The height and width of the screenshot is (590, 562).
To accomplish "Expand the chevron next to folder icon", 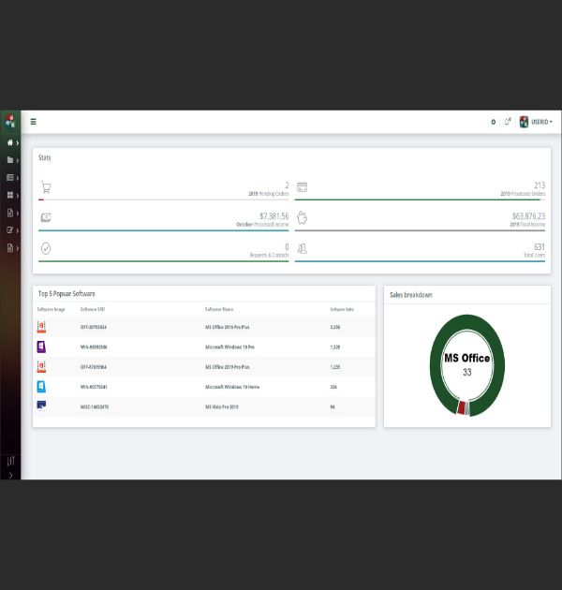I will (x=17, y=160).
